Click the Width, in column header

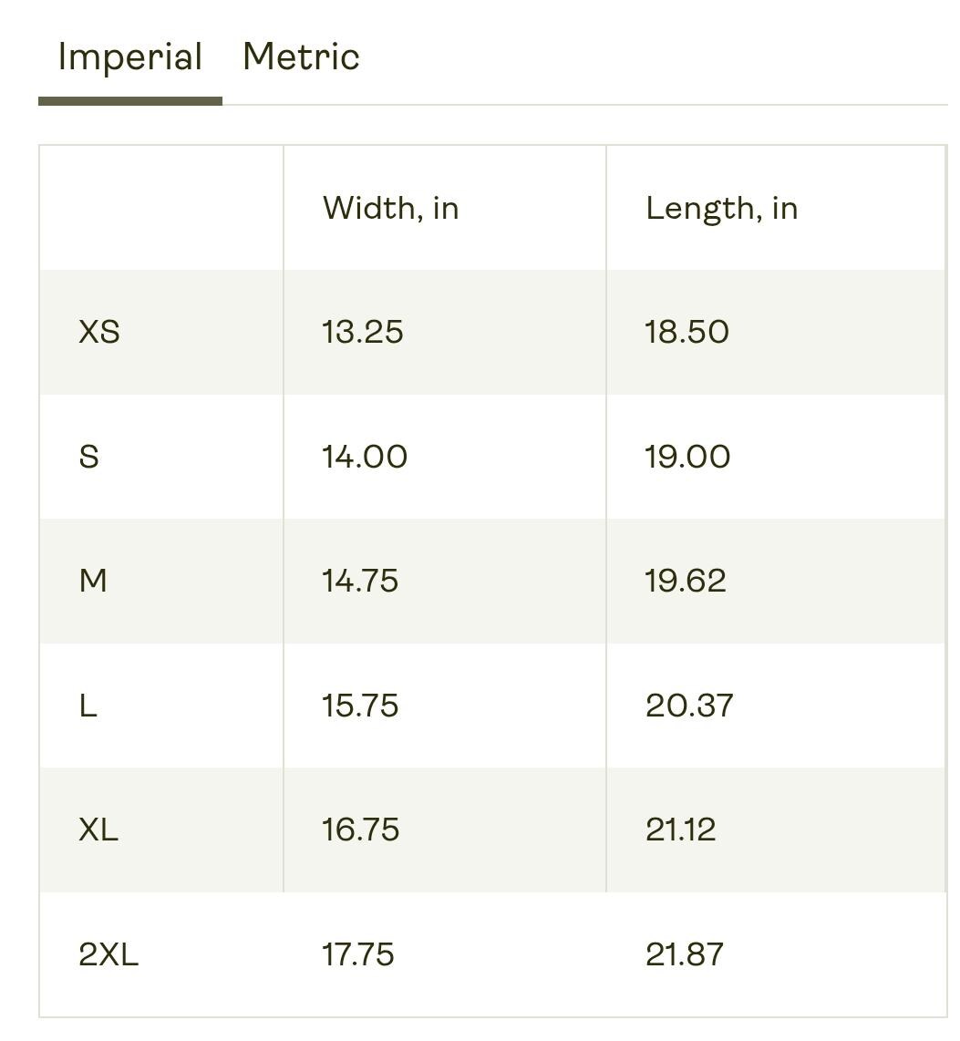391,208
